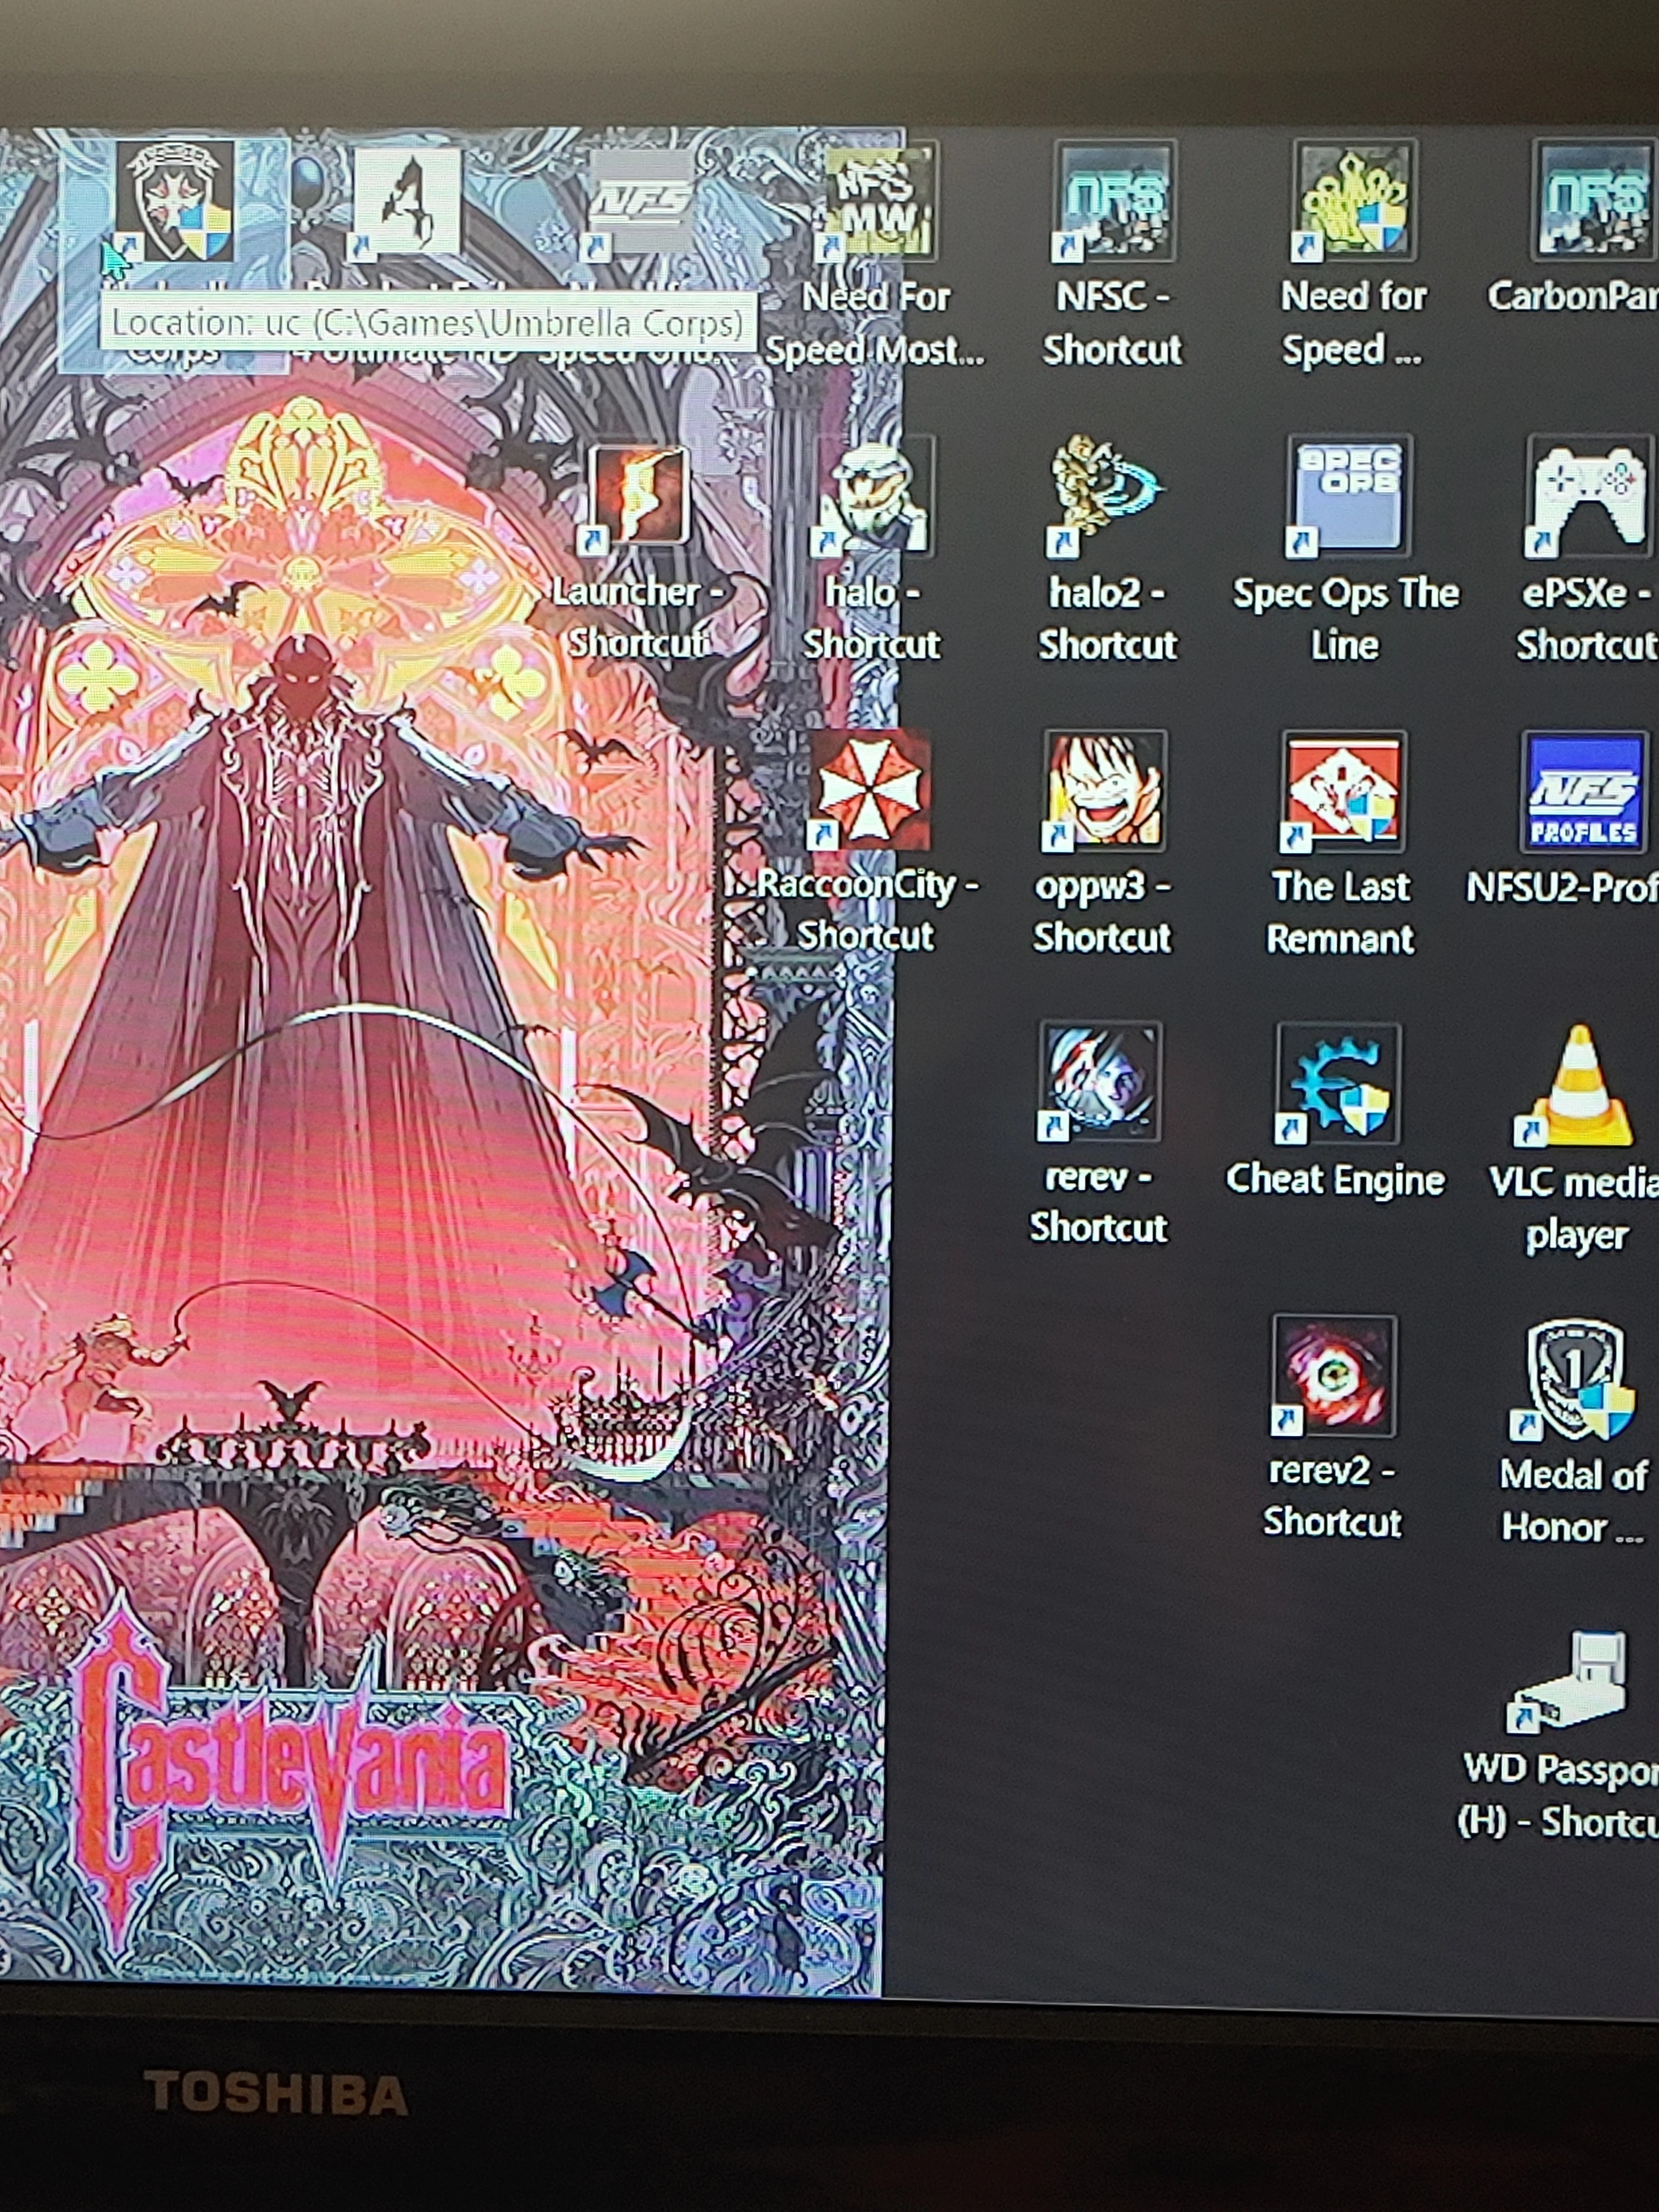Viewport: 1659px width, 2212px height.
Task: Open the RaccoonCity - Shortcut umbrella icon
Action: coord(868,789)
